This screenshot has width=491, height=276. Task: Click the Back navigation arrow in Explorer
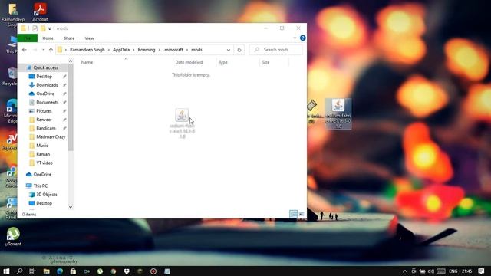point(24,50)
